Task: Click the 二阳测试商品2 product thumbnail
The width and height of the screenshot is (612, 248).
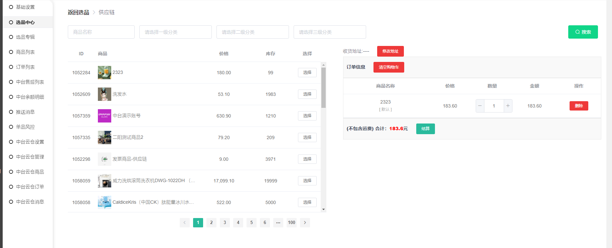Action: coord(105,137)
